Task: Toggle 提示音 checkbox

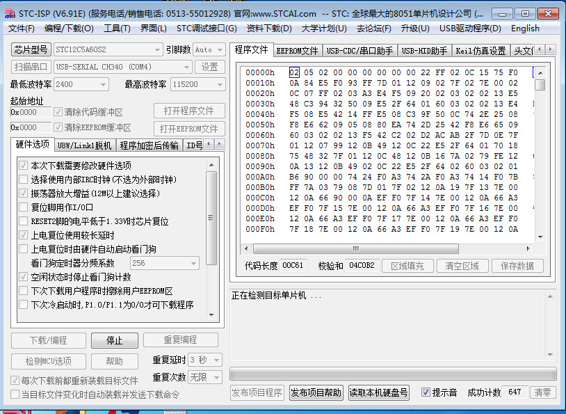Action: (426, 392)
